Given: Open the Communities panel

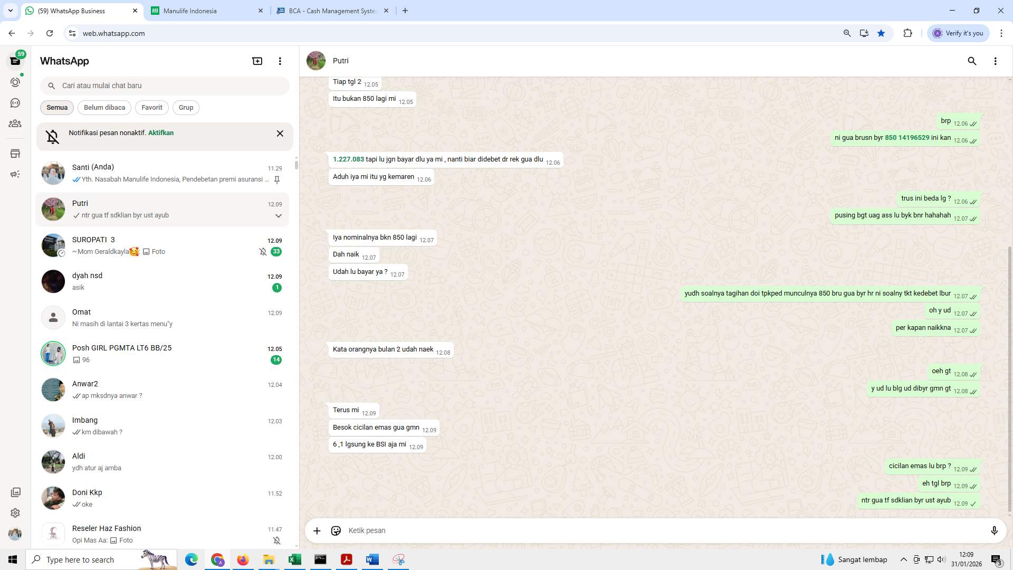Looking at the screenshot, I should [x=15, y=123].
